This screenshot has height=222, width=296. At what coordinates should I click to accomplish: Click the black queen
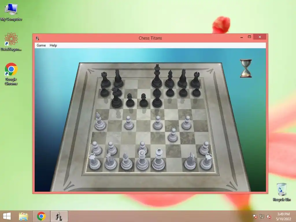116,97
